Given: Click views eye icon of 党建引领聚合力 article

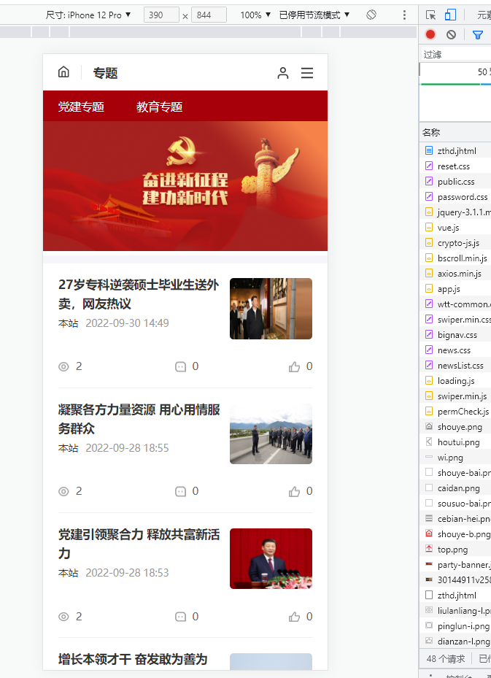Looking at the screenshot, I should coord(63,617).
